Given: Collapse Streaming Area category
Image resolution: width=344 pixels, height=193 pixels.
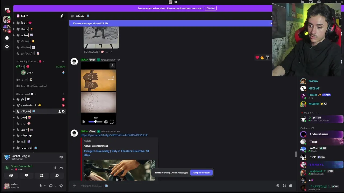Looking at the screenshot, I should (x=30, y=61).
